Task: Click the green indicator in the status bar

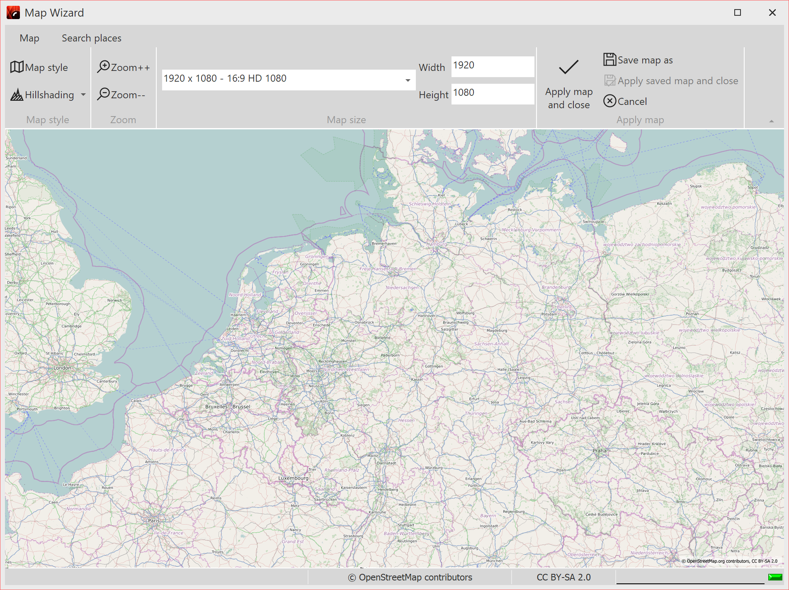Action: click(775, 577)
